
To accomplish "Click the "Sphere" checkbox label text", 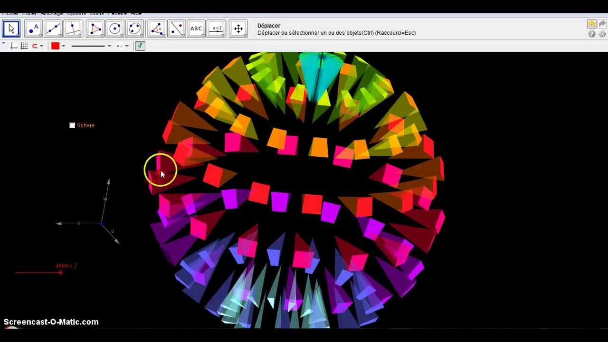I will point(86,125).
